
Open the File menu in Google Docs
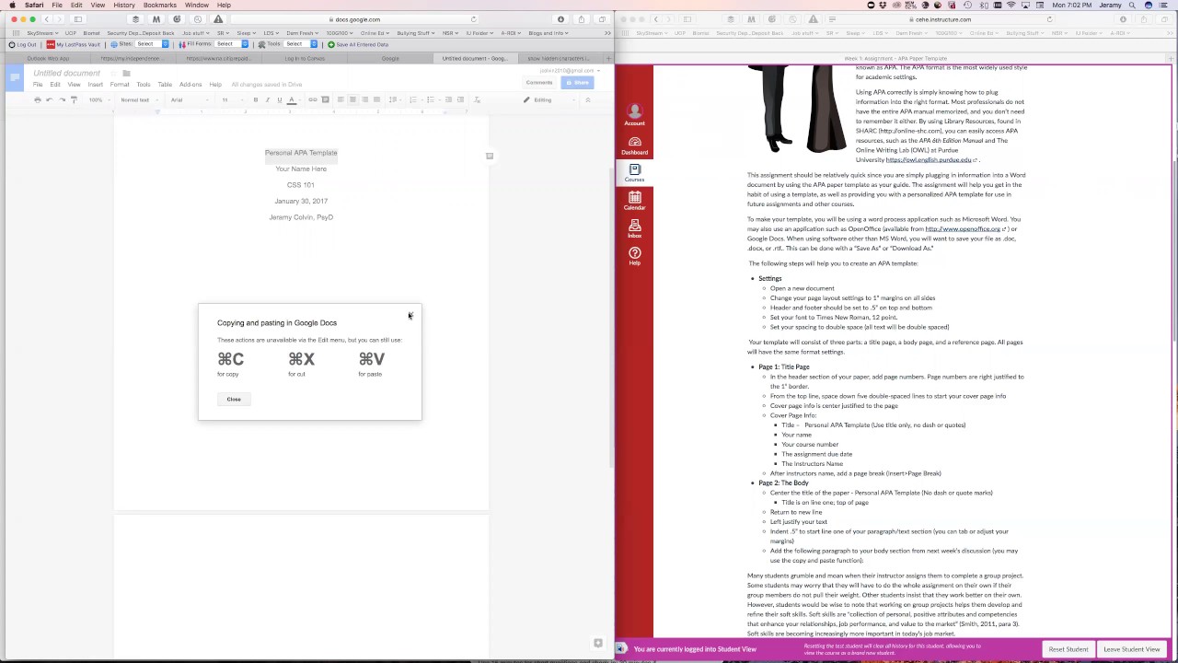(x=38, y=85)
